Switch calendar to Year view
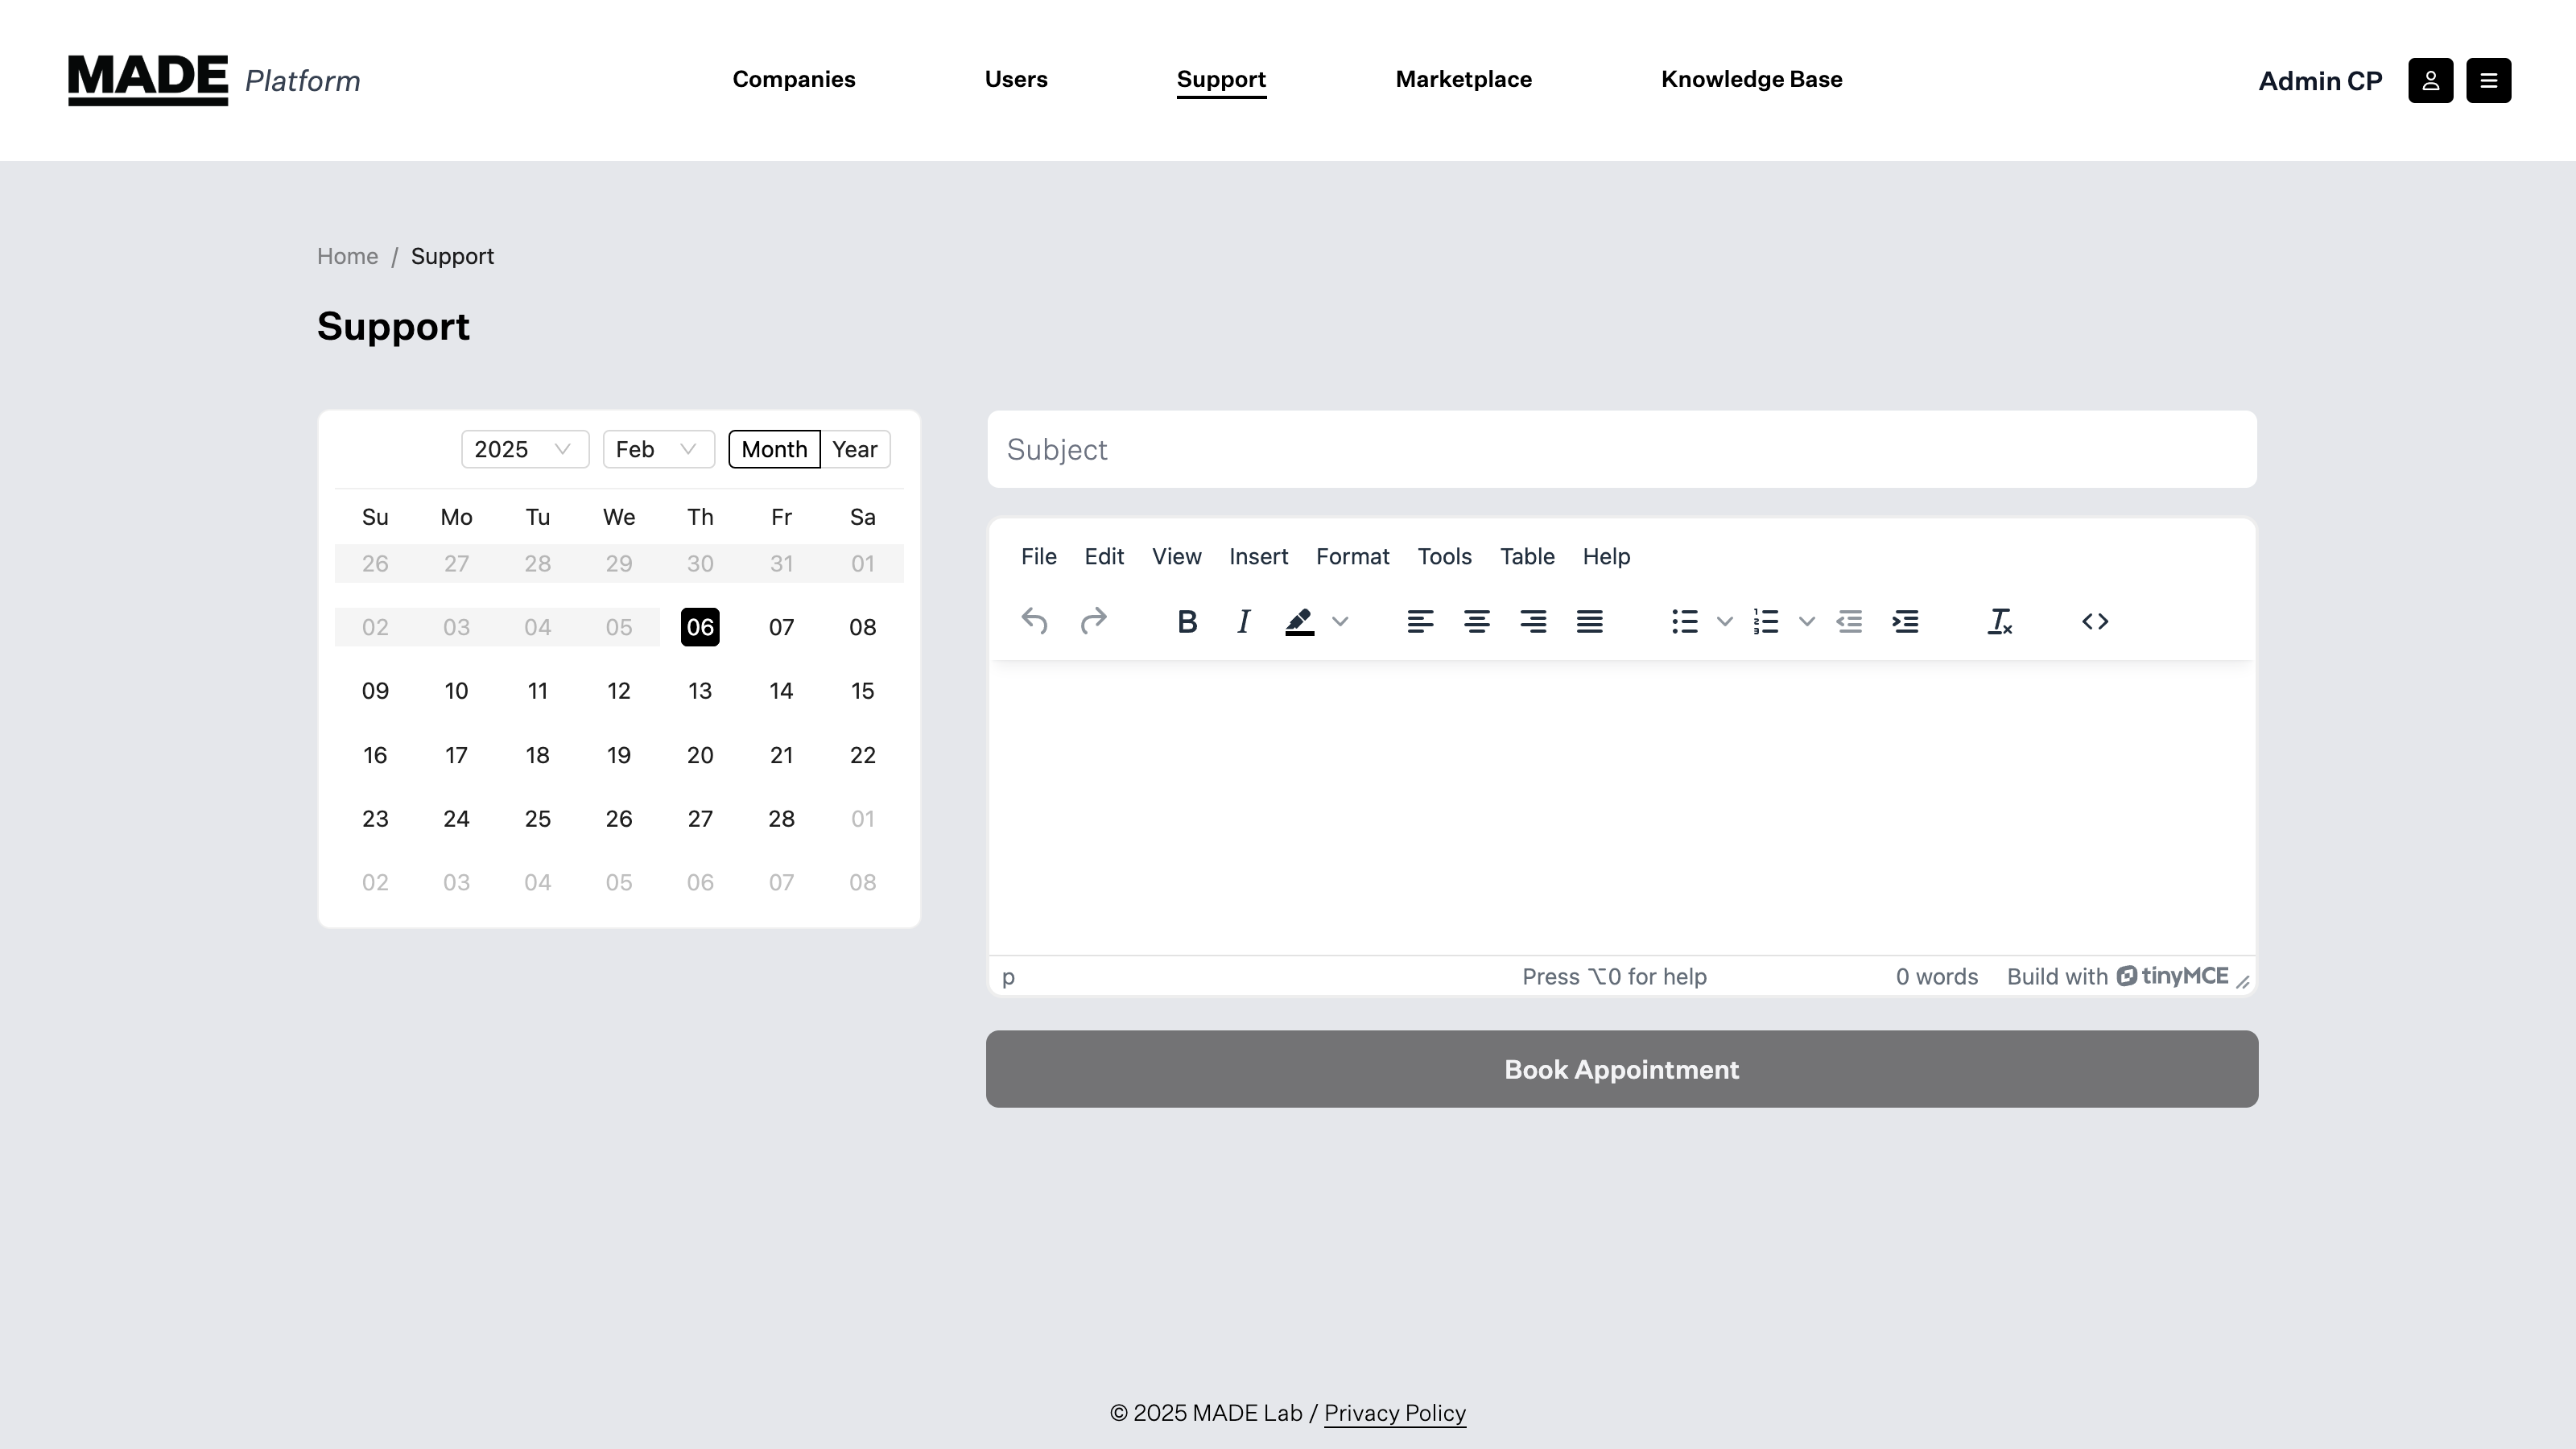 [x=854, y=449]
